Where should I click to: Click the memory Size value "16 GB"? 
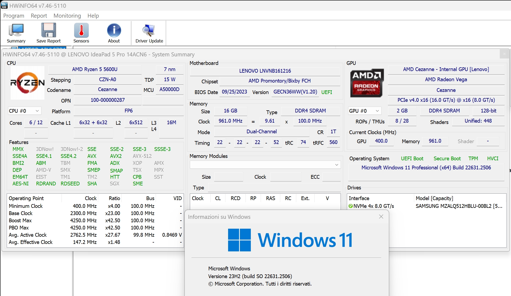230,111
